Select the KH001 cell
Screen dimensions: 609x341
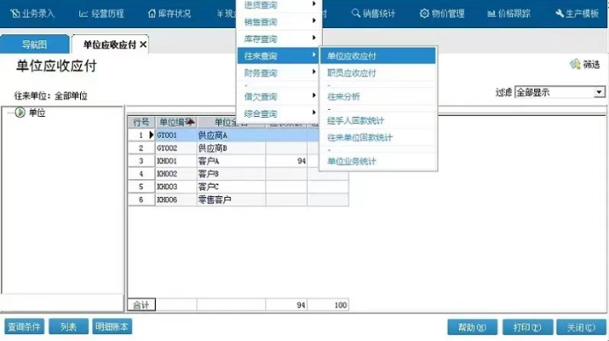(176, 161)
